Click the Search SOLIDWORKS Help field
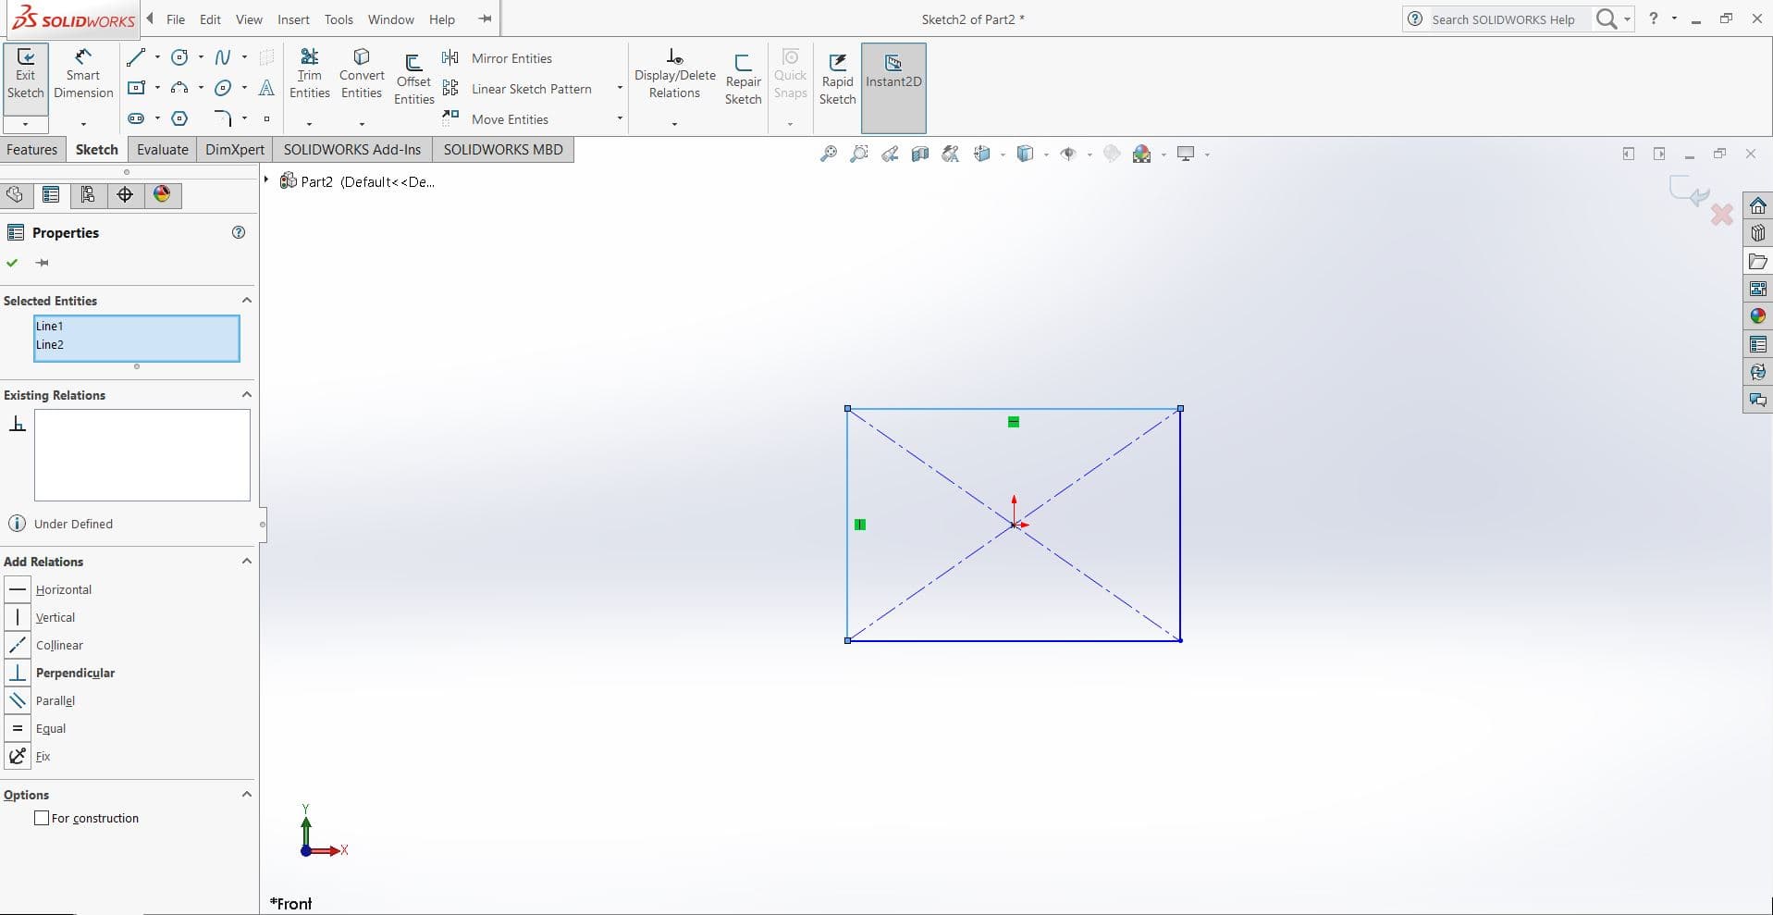 [x=1502, y=19]
